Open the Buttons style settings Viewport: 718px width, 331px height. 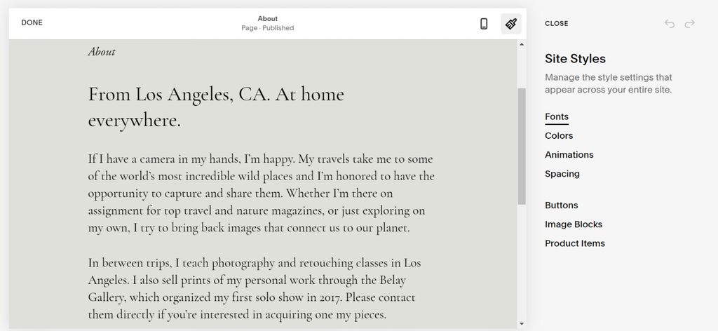tap(561, 205)
